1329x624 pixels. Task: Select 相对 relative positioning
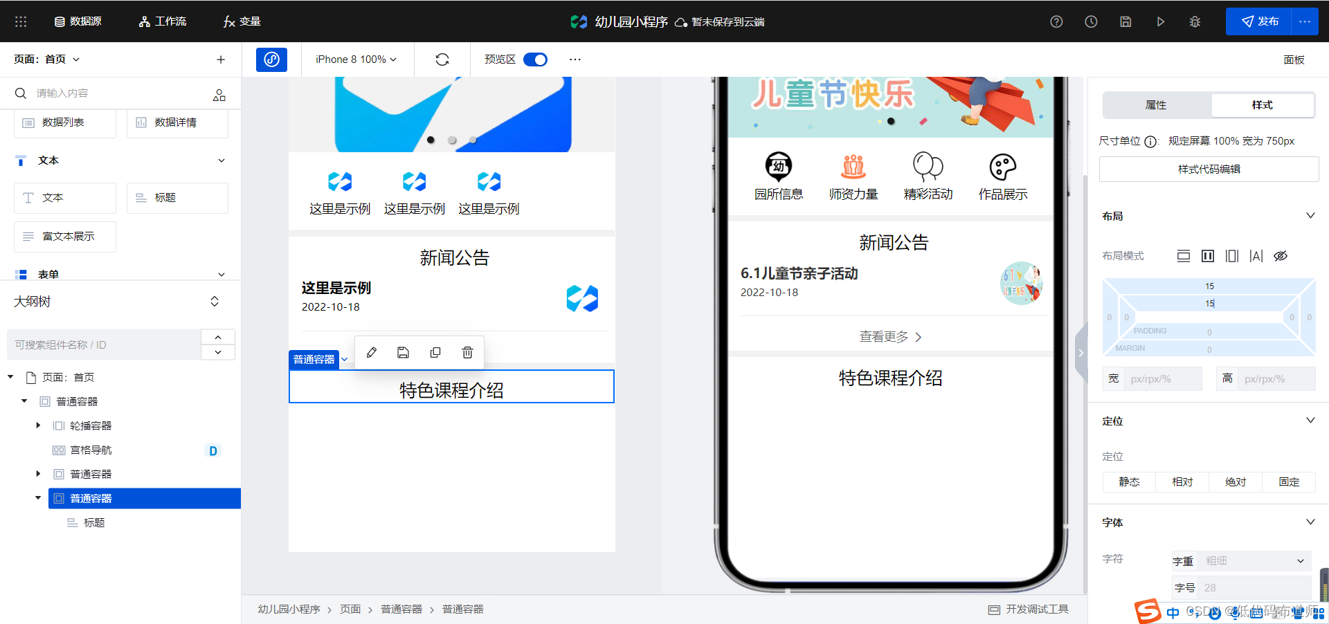(x=1182, y=482)
